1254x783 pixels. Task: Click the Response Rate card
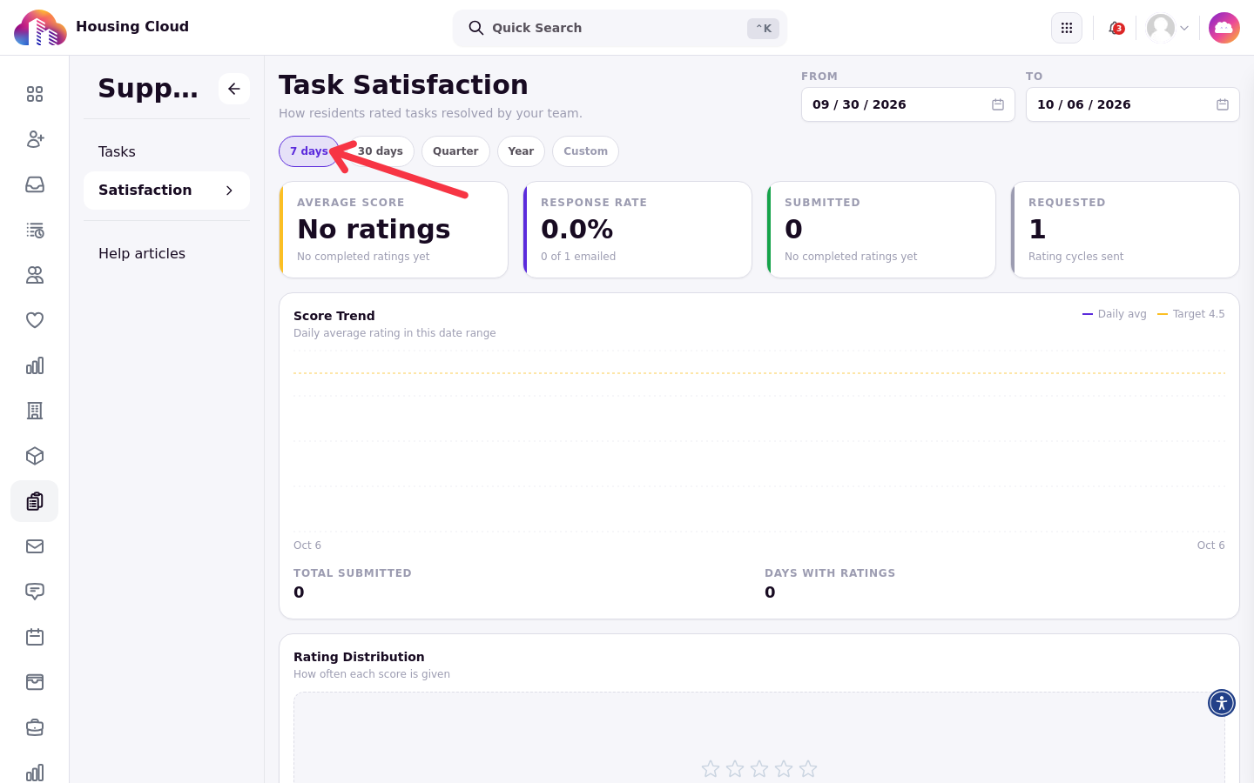(637, 230)
